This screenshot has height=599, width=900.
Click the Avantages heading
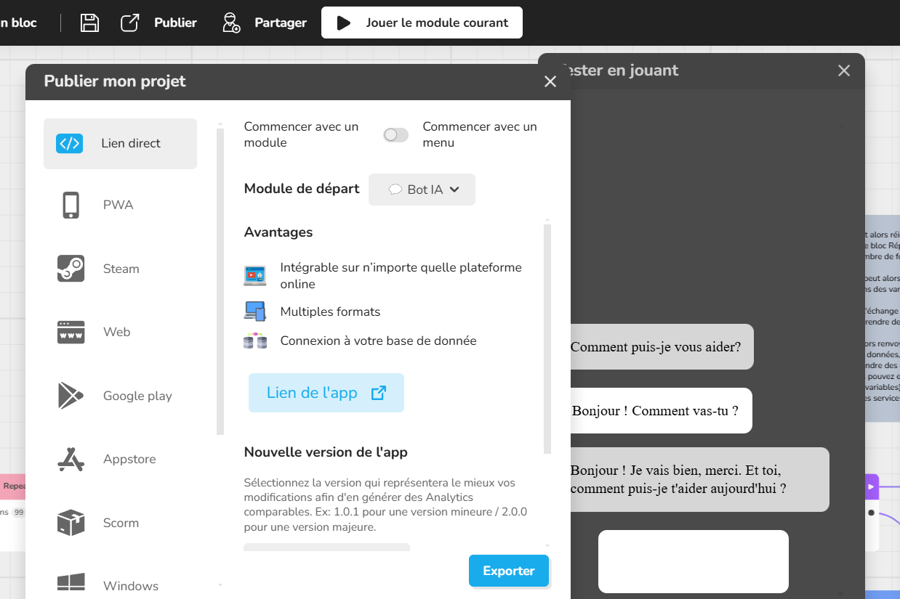point(278,232)
